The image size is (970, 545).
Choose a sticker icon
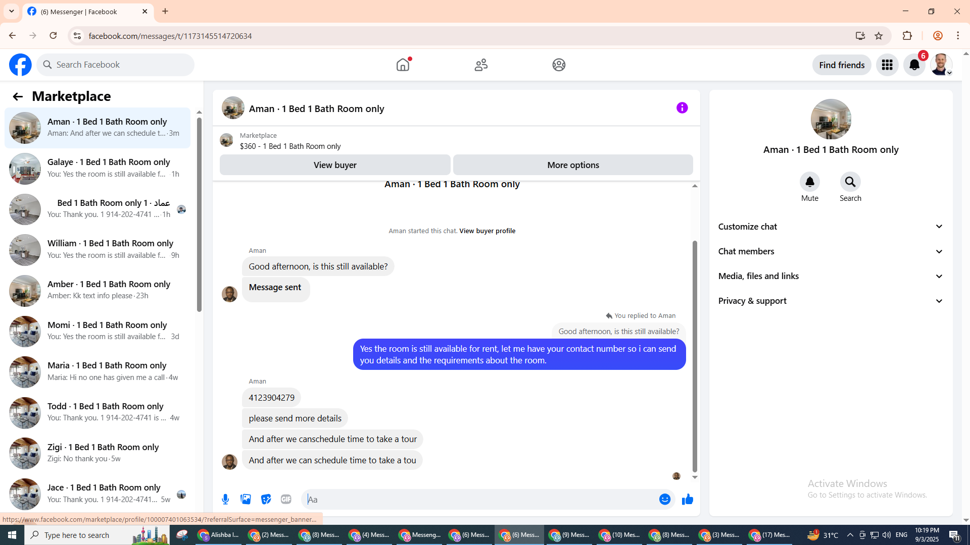(266, 499)
